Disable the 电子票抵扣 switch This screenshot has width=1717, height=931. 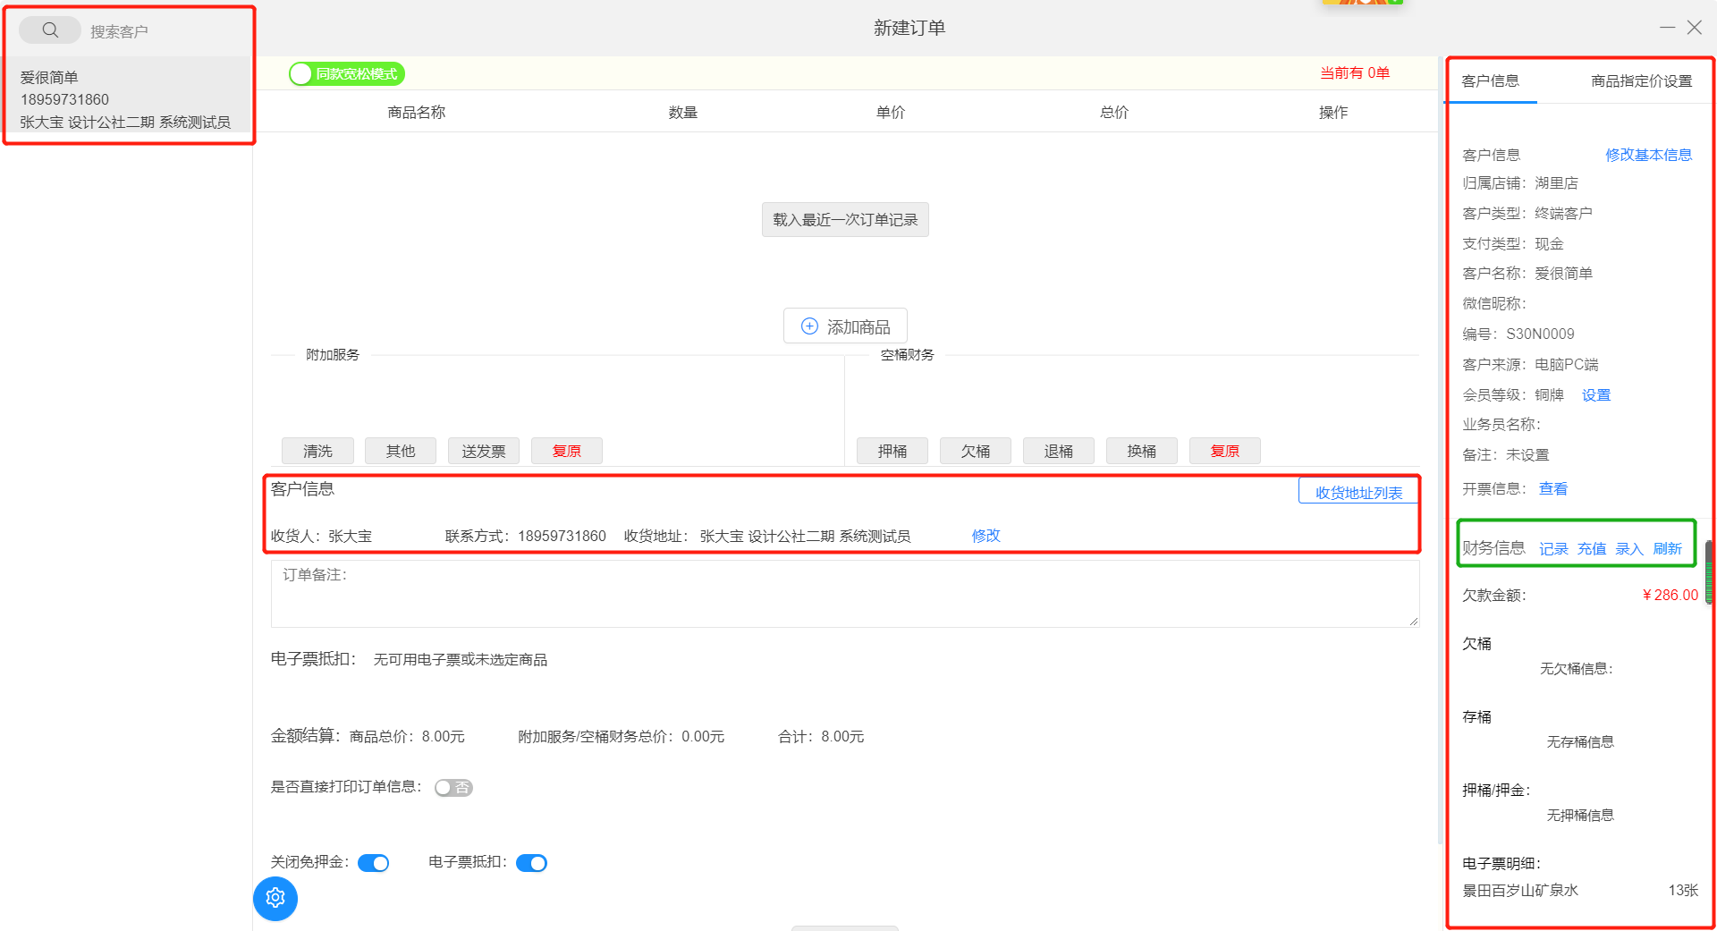[x=532, y=863]
